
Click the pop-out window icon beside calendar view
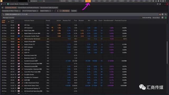[x=166, y=15]
